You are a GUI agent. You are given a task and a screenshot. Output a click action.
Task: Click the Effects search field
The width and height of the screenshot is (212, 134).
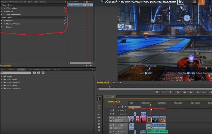[x=16, y=73]
